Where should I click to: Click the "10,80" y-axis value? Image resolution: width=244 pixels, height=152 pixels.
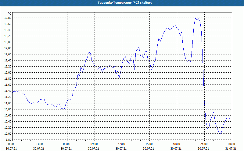pyautogui.click(x=8, y=109)
